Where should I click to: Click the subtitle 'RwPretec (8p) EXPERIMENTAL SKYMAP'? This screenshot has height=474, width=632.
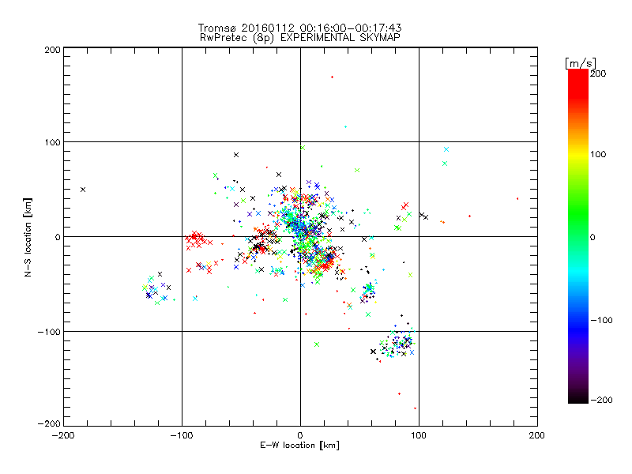coord(300,38)
